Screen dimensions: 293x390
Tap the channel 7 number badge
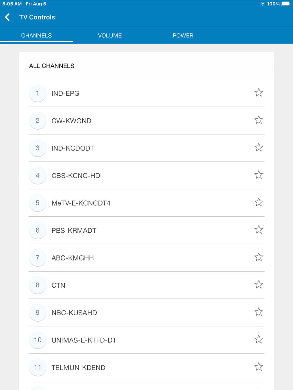click(38, 258)
